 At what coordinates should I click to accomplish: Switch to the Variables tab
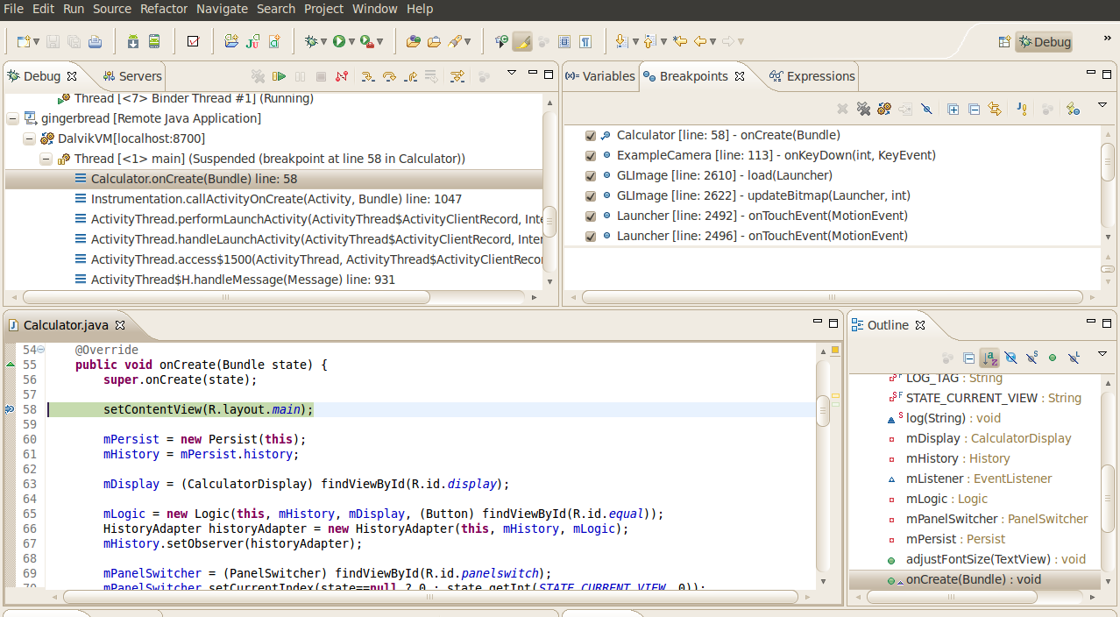[600, 76]
